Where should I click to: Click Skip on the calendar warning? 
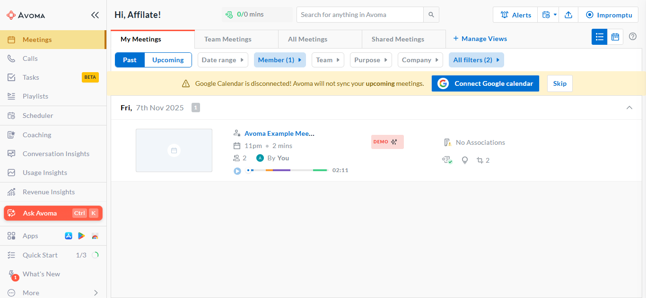tap(560, 83)
